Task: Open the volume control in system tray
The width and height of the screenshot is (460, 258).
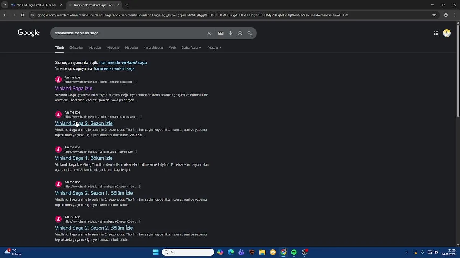Action: [436, 252]
